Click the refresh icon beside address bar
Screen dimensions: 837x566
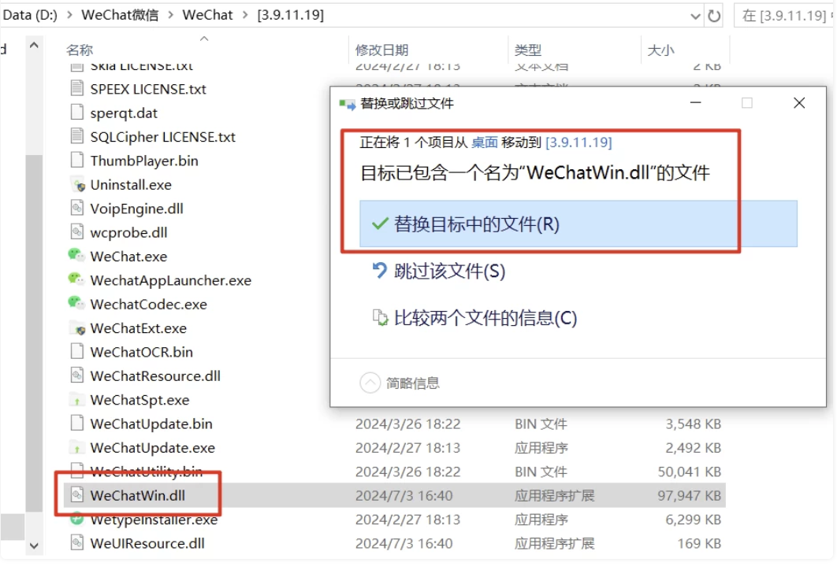coord(715,16)
